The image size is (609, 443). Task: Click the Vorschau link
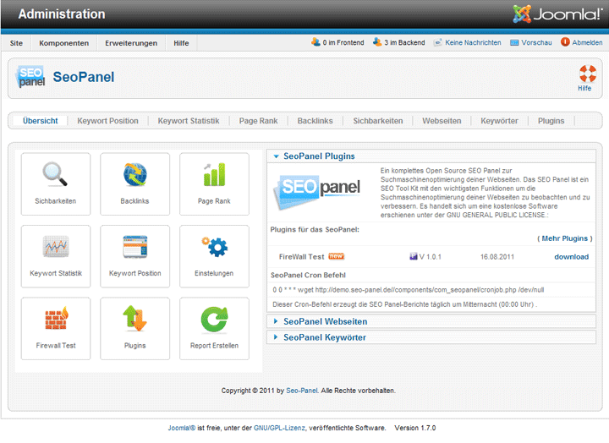[x=536, y=42]
